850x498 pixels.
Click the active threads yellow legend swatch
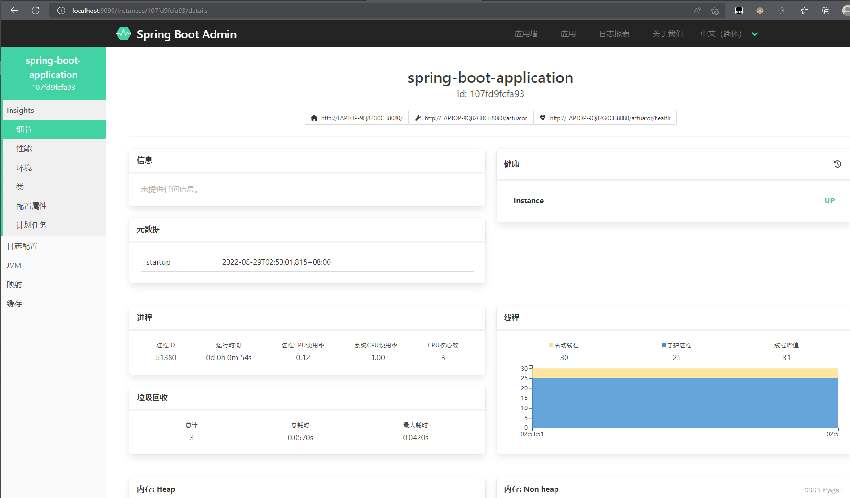click(551, 345)
